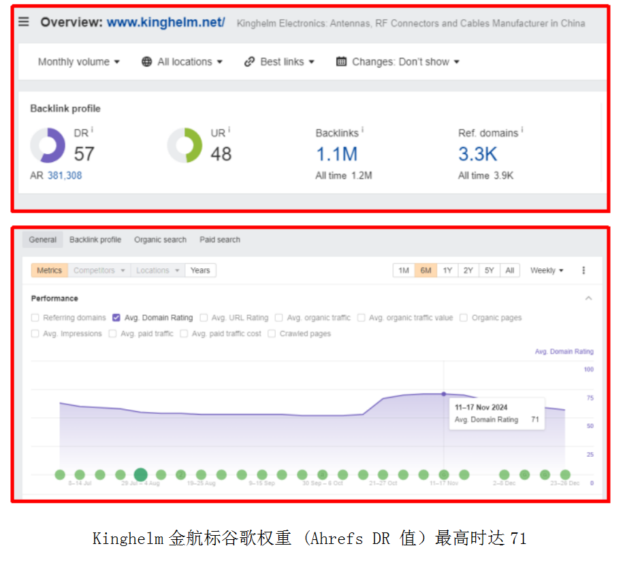This screenshot has width=625, height=561.
Task: Click the DR info icon
Action: point(92,129)
